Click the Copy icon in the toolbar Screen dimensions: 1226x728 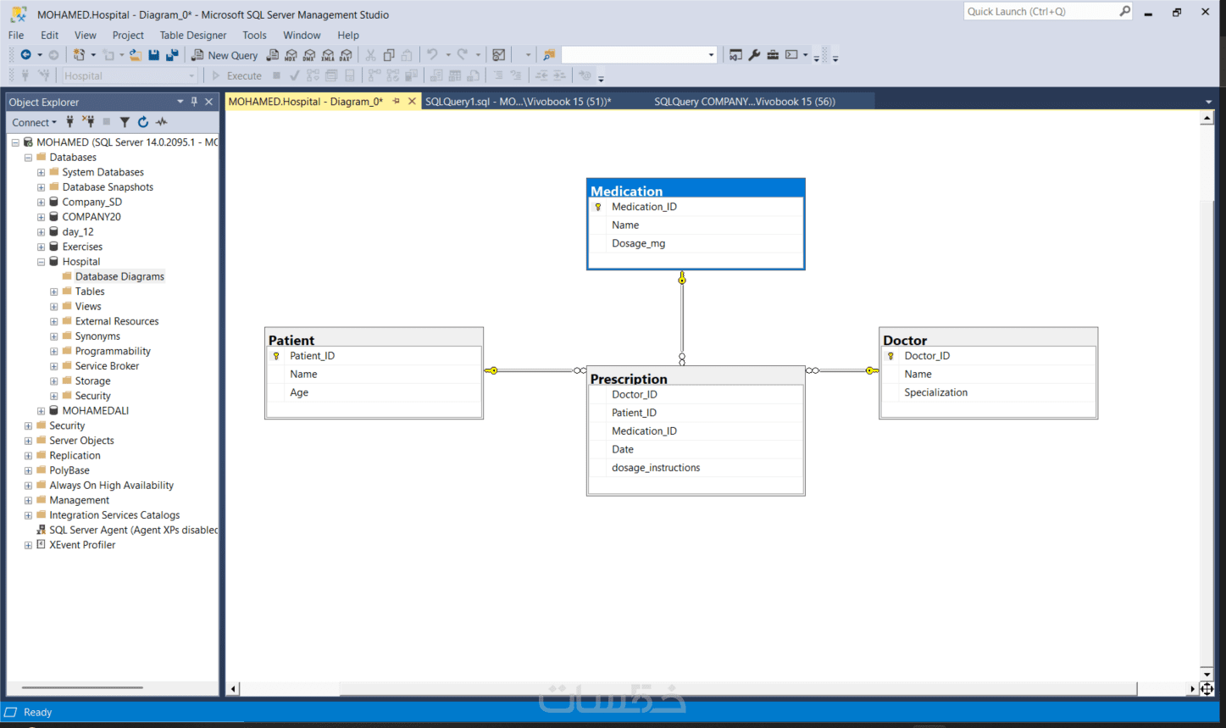pos(389,55)
